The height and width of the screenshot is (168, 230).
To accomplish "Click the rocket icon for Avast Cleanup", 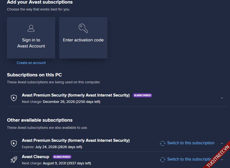I will pyautogui.click(x=14, y=159).
